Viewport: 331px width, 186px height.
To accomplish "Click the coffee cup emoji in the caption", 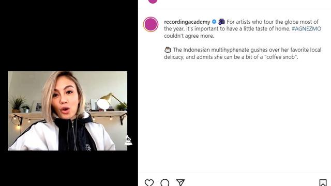I will pos(168,50).
